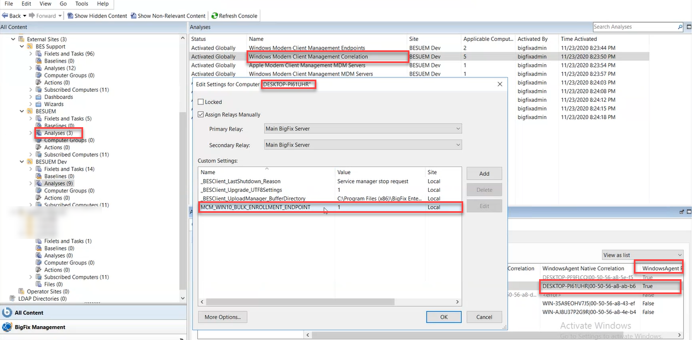This screenshot has height=340, width=692.
Task: Select the BigFix Management domain button
Action: click(x=93, y=327)
